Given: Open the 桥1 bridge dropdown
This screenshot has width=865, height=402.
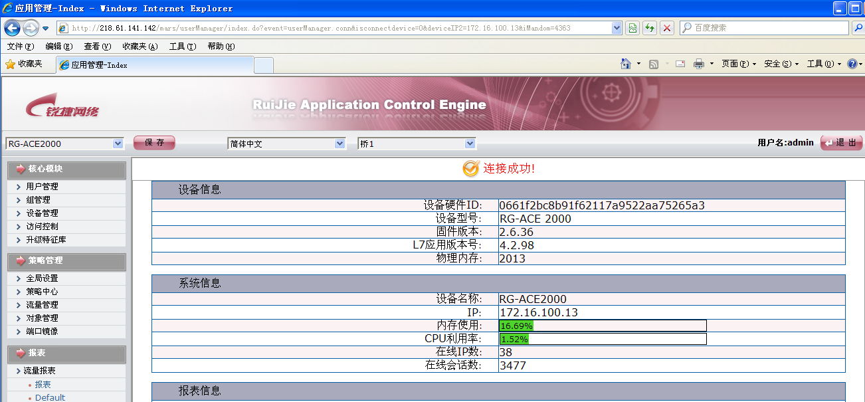Looking at the screenshot, I should coord(417,144).
